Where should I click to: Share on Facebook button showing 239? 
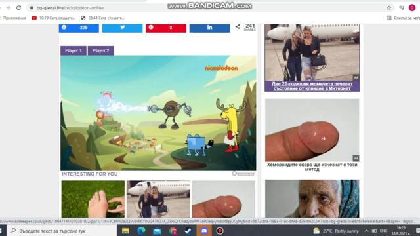click(x=79, y=28)
